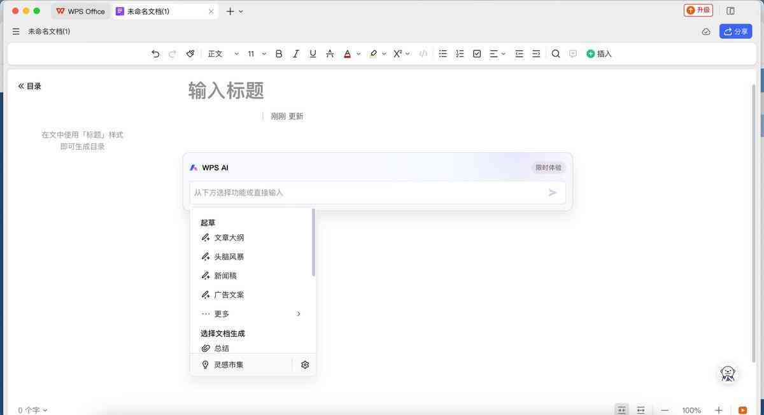Open the 0 个字 word count dropdown

point(32,410)
